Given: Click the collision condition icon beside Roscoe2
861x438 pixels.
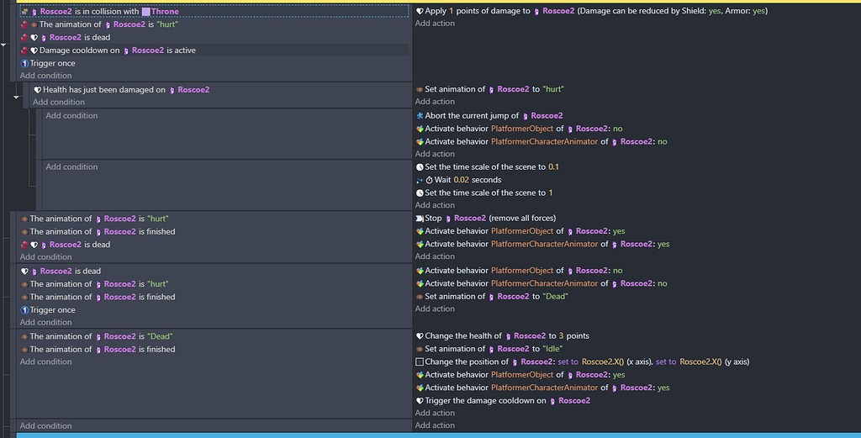Looking at the screenshot, I should [x=24, y=12].
